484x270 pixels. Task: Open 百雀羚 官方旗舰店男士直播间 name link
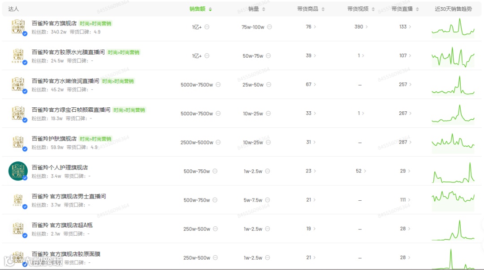69,196
